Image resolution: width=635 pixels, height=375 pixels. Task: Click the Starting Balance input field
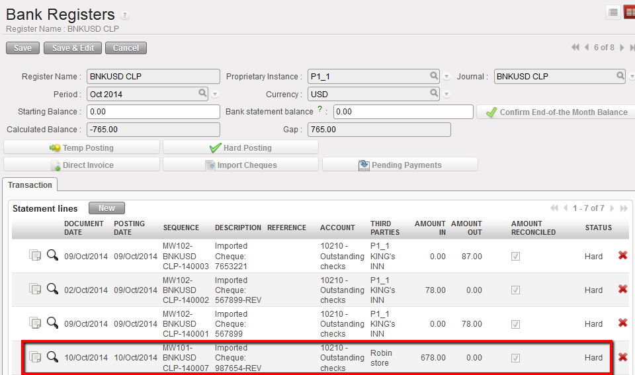(x=153, y=112)
